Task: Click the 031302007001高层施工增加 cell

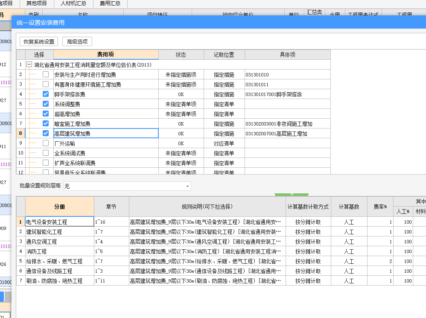Action: click(x=287, y=134)
